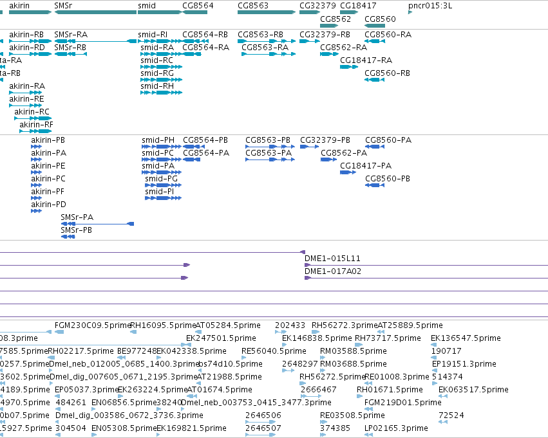Click protein CG8564-PB
The width and height of the screenshot is (548, 438).
point(205,140)
